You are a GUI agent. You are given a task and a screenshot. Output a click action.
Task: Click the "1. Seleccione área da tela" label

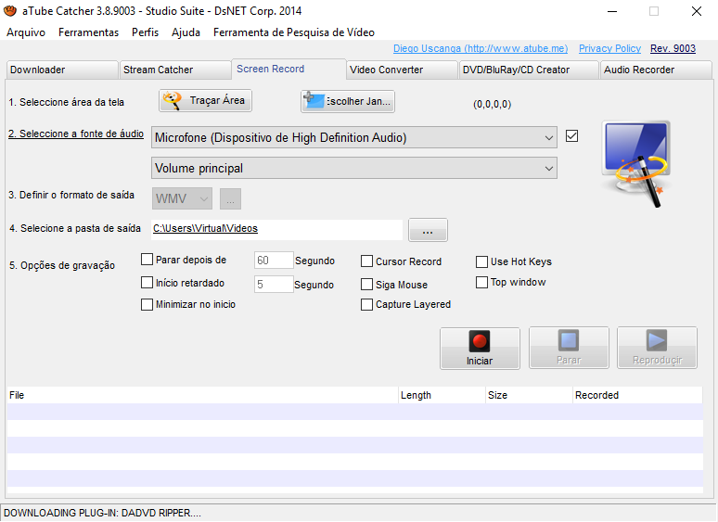tap(67, 103)
